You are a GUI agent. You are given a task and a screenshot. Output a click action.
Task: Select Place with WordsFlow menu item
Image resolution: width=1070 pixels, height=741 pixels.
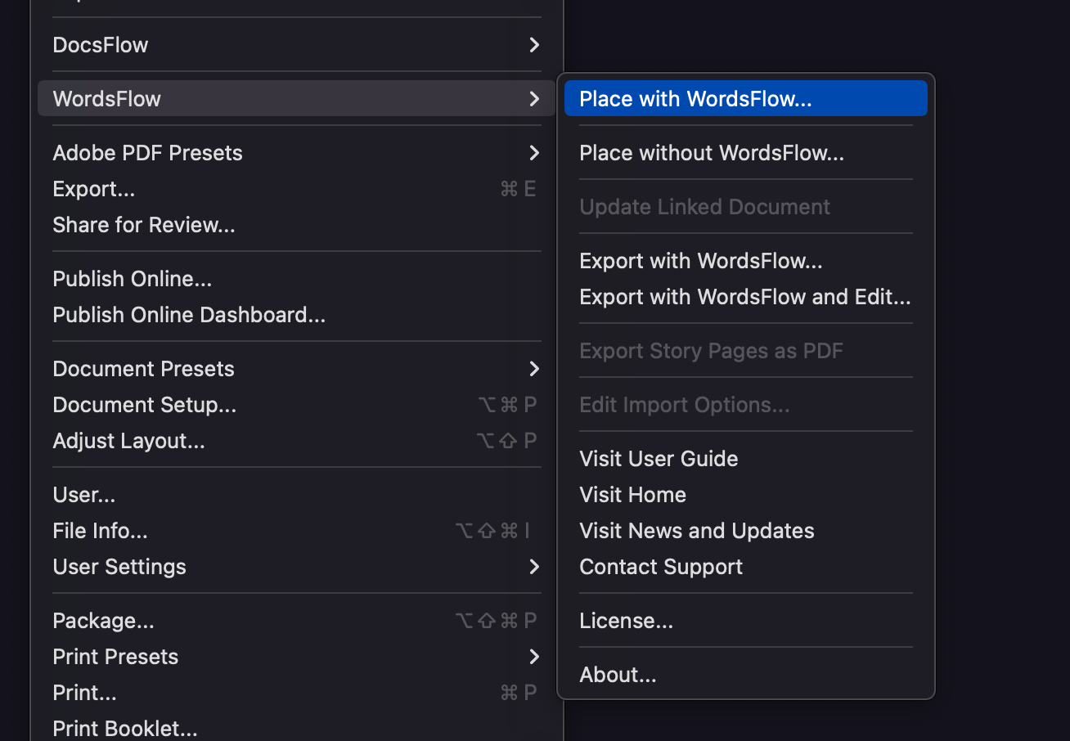(x=695, y=99)
